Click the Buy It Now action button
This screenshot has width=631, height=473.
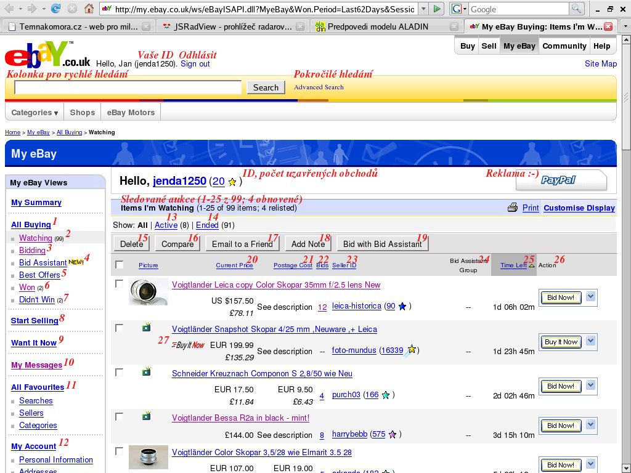[561, 342]
